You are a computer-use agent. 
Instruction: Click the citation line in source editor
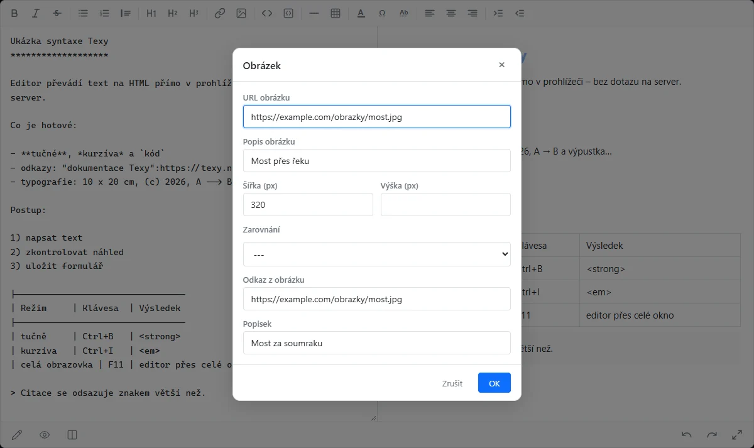click(x=108, y=393)
